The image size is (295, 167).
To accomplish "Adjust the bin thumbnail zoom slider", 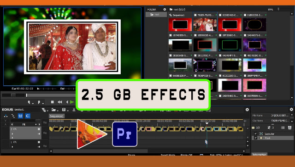I will (x=278, y=9).
